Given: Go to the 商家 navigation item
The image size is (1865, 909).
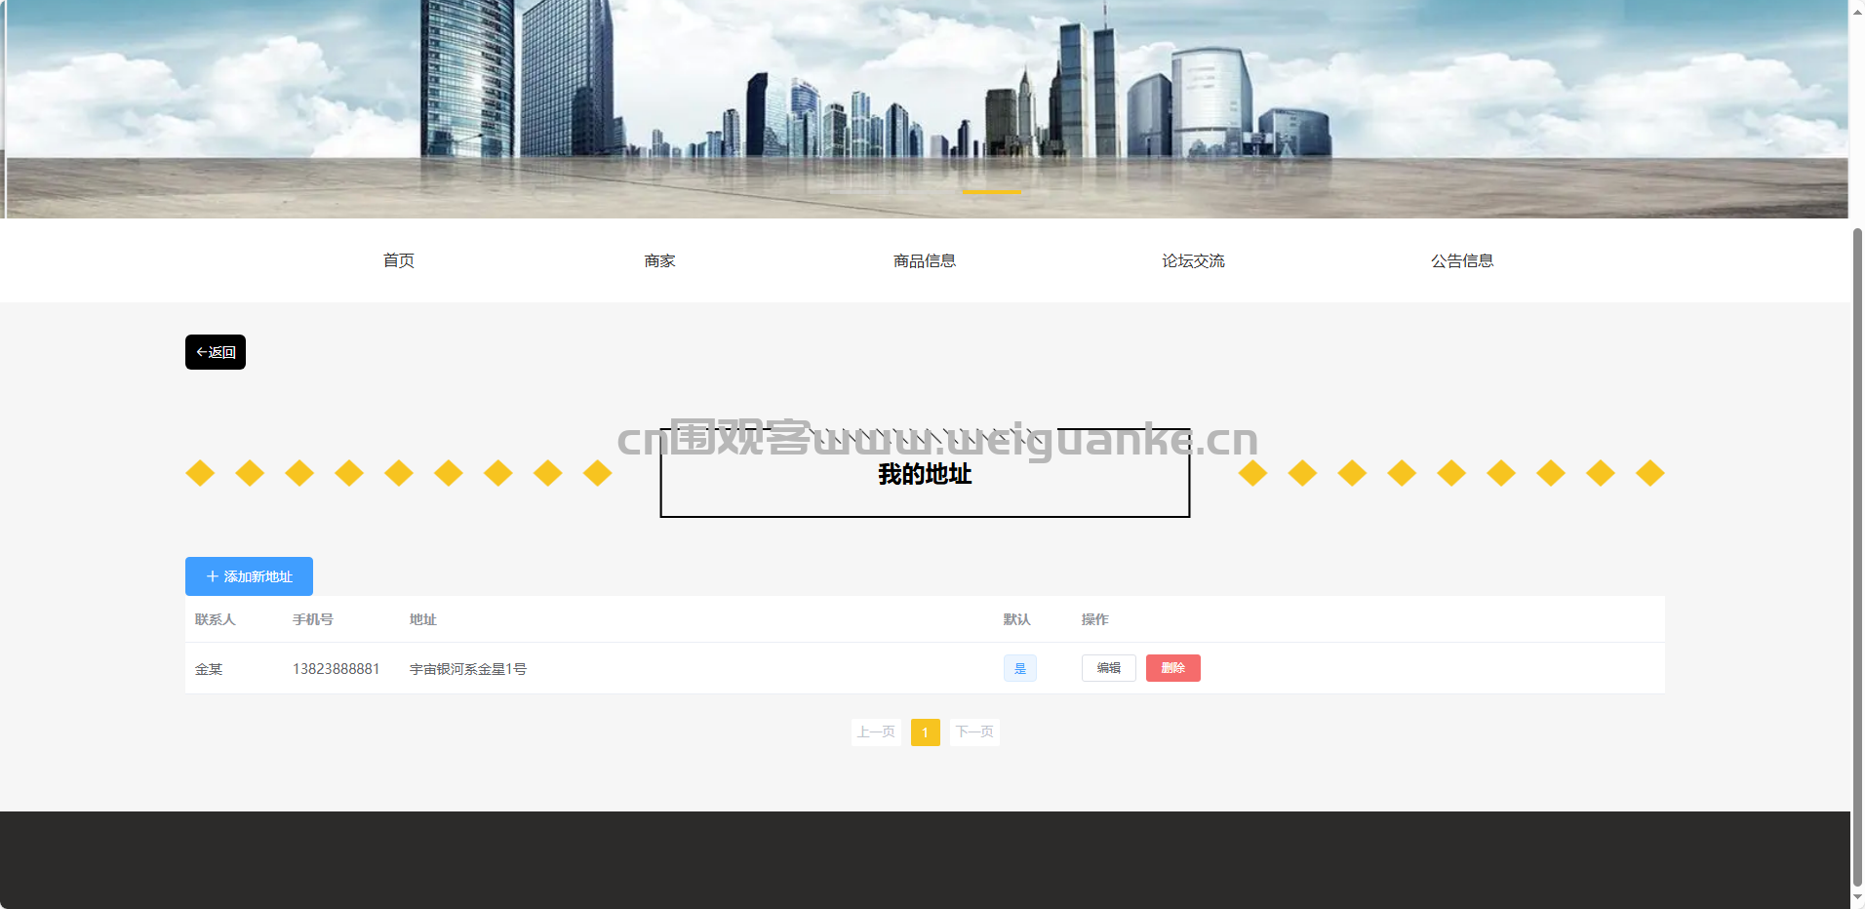Looking at the screenshot, I should pyautogui.click(x=659, y=260).
